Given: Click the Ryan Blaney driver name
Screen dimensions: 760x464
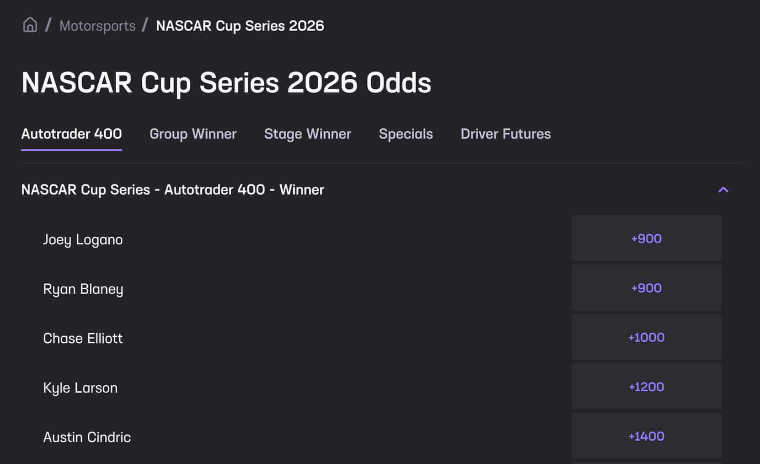Looking at the screenshot, I should tap(83, 289).
